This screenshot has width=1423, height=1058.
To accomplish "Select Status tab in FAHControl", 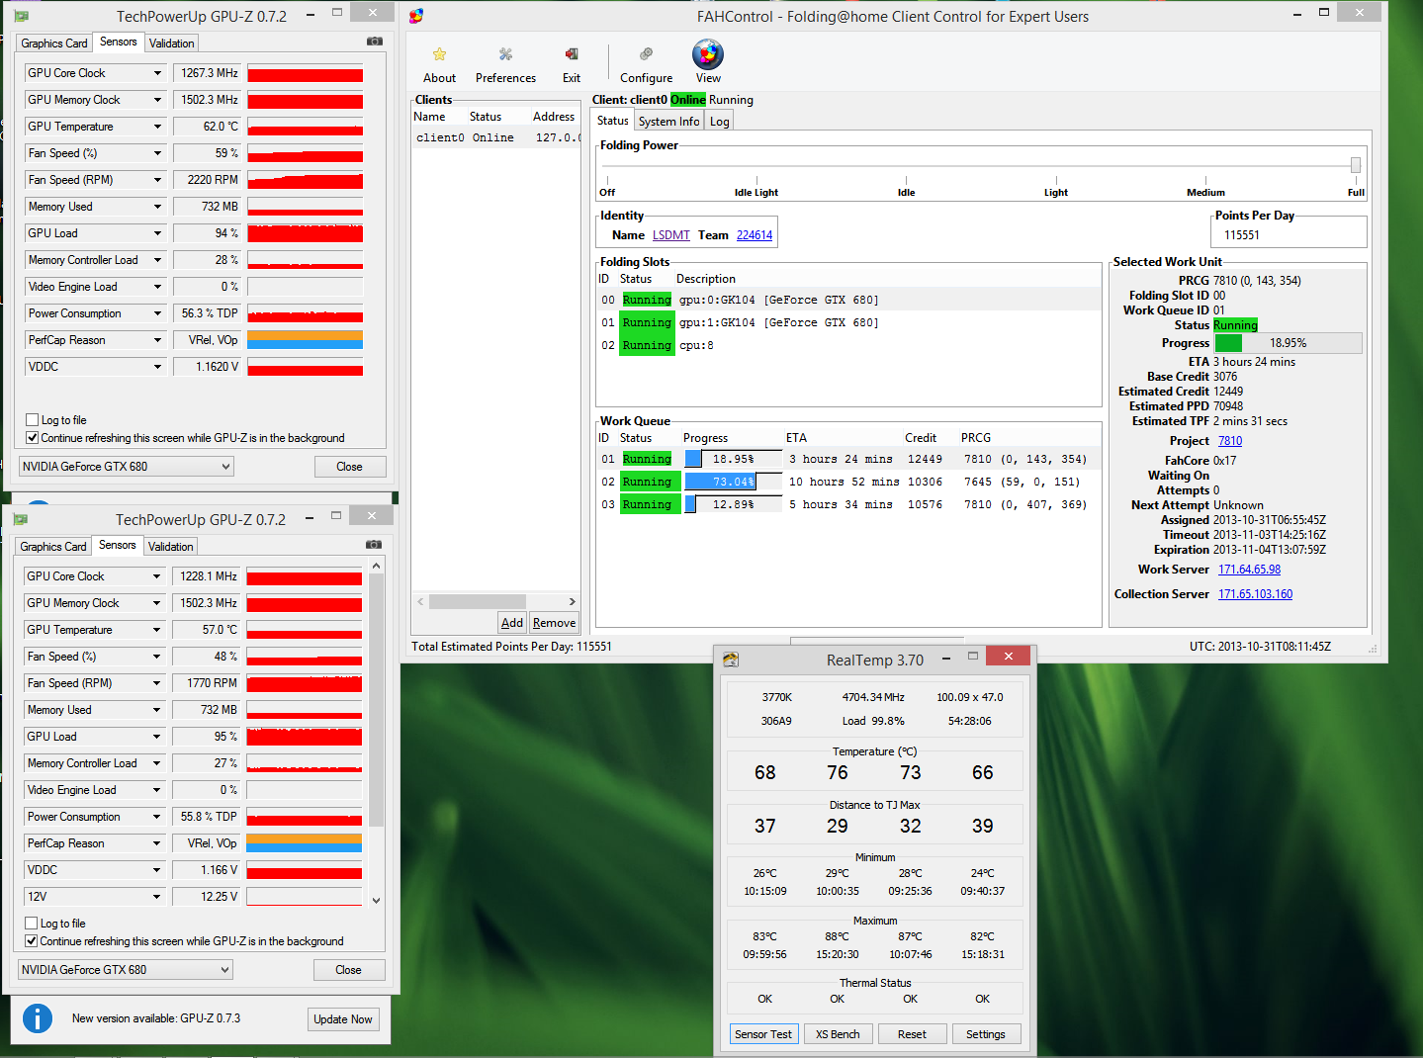I will click(612, 121).
